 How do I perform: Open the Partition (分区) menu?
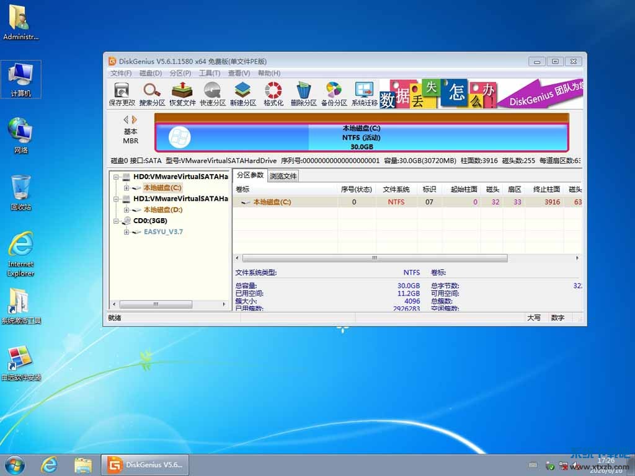coord(180,73)
